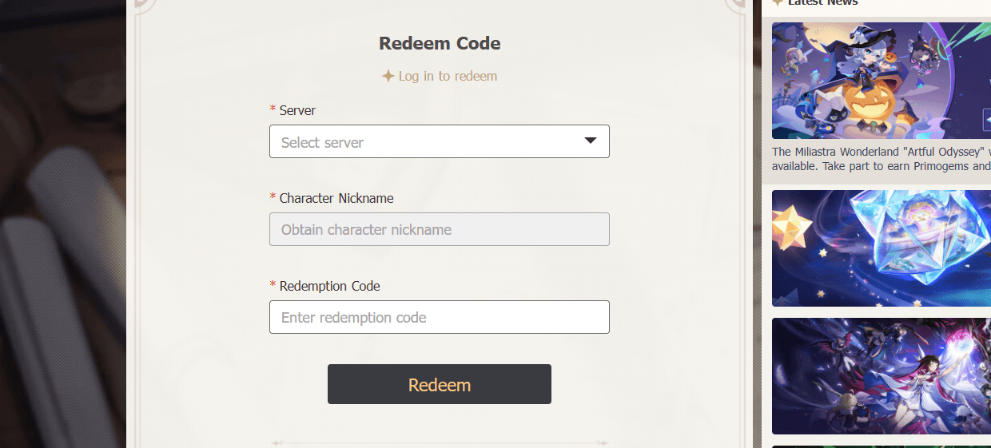The height and width of the screenshot is (448, 991).
Task: Open the crystal gem news thumbnail
Action: point(882,248)
